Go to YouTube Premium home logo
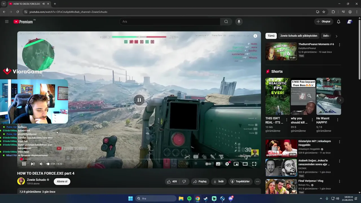Screen dimensions: 361x203 click(x=23, y=22)
